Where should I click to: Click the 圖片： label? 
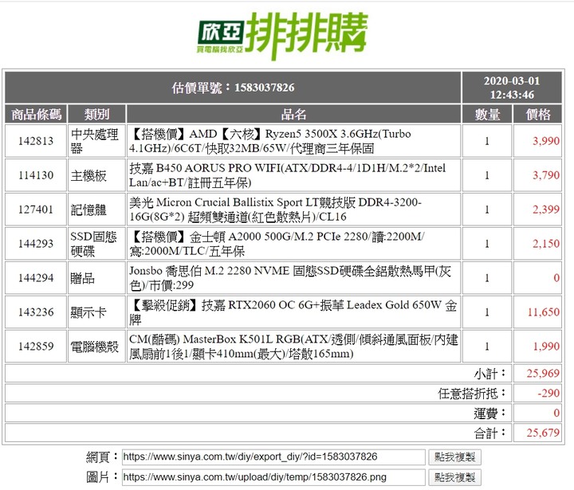coord(102,477)
